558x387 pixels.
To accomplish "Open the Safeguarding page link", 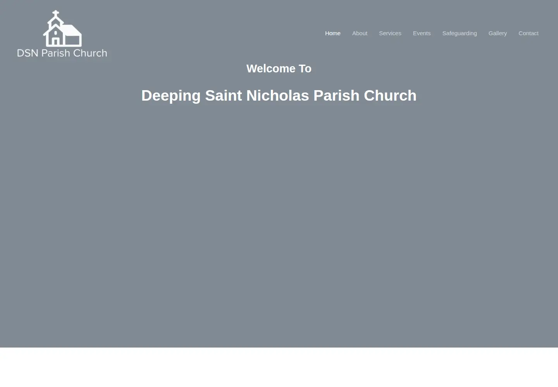I will point(460,33).
